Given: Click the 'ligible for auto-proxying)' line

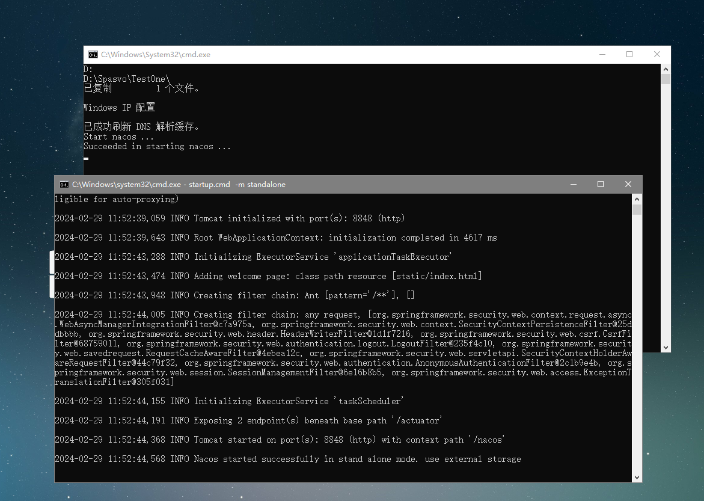Looking at the screenshot, I should (x=117, y=199).
